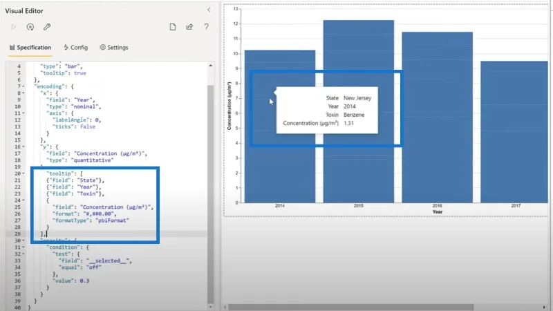Viewport: 553px width, 311px height.
Task: Click editor scrollbar up arrow
Action: click(211, 66)
